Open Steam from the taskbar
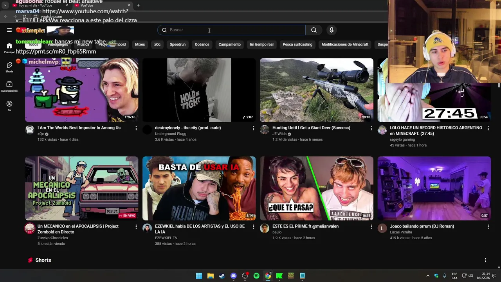 point(222,276)
